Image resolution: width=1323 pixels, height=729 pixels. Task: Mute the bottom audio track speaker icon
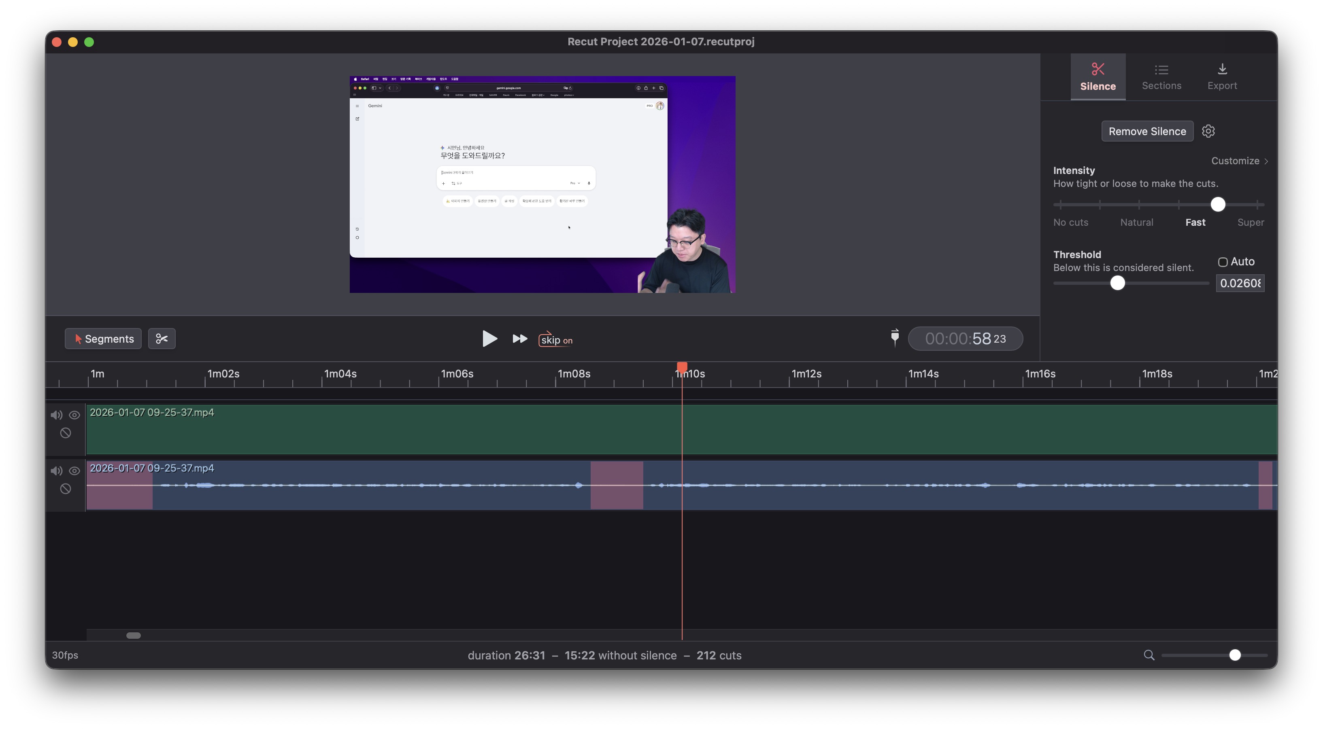pos(57,471)
